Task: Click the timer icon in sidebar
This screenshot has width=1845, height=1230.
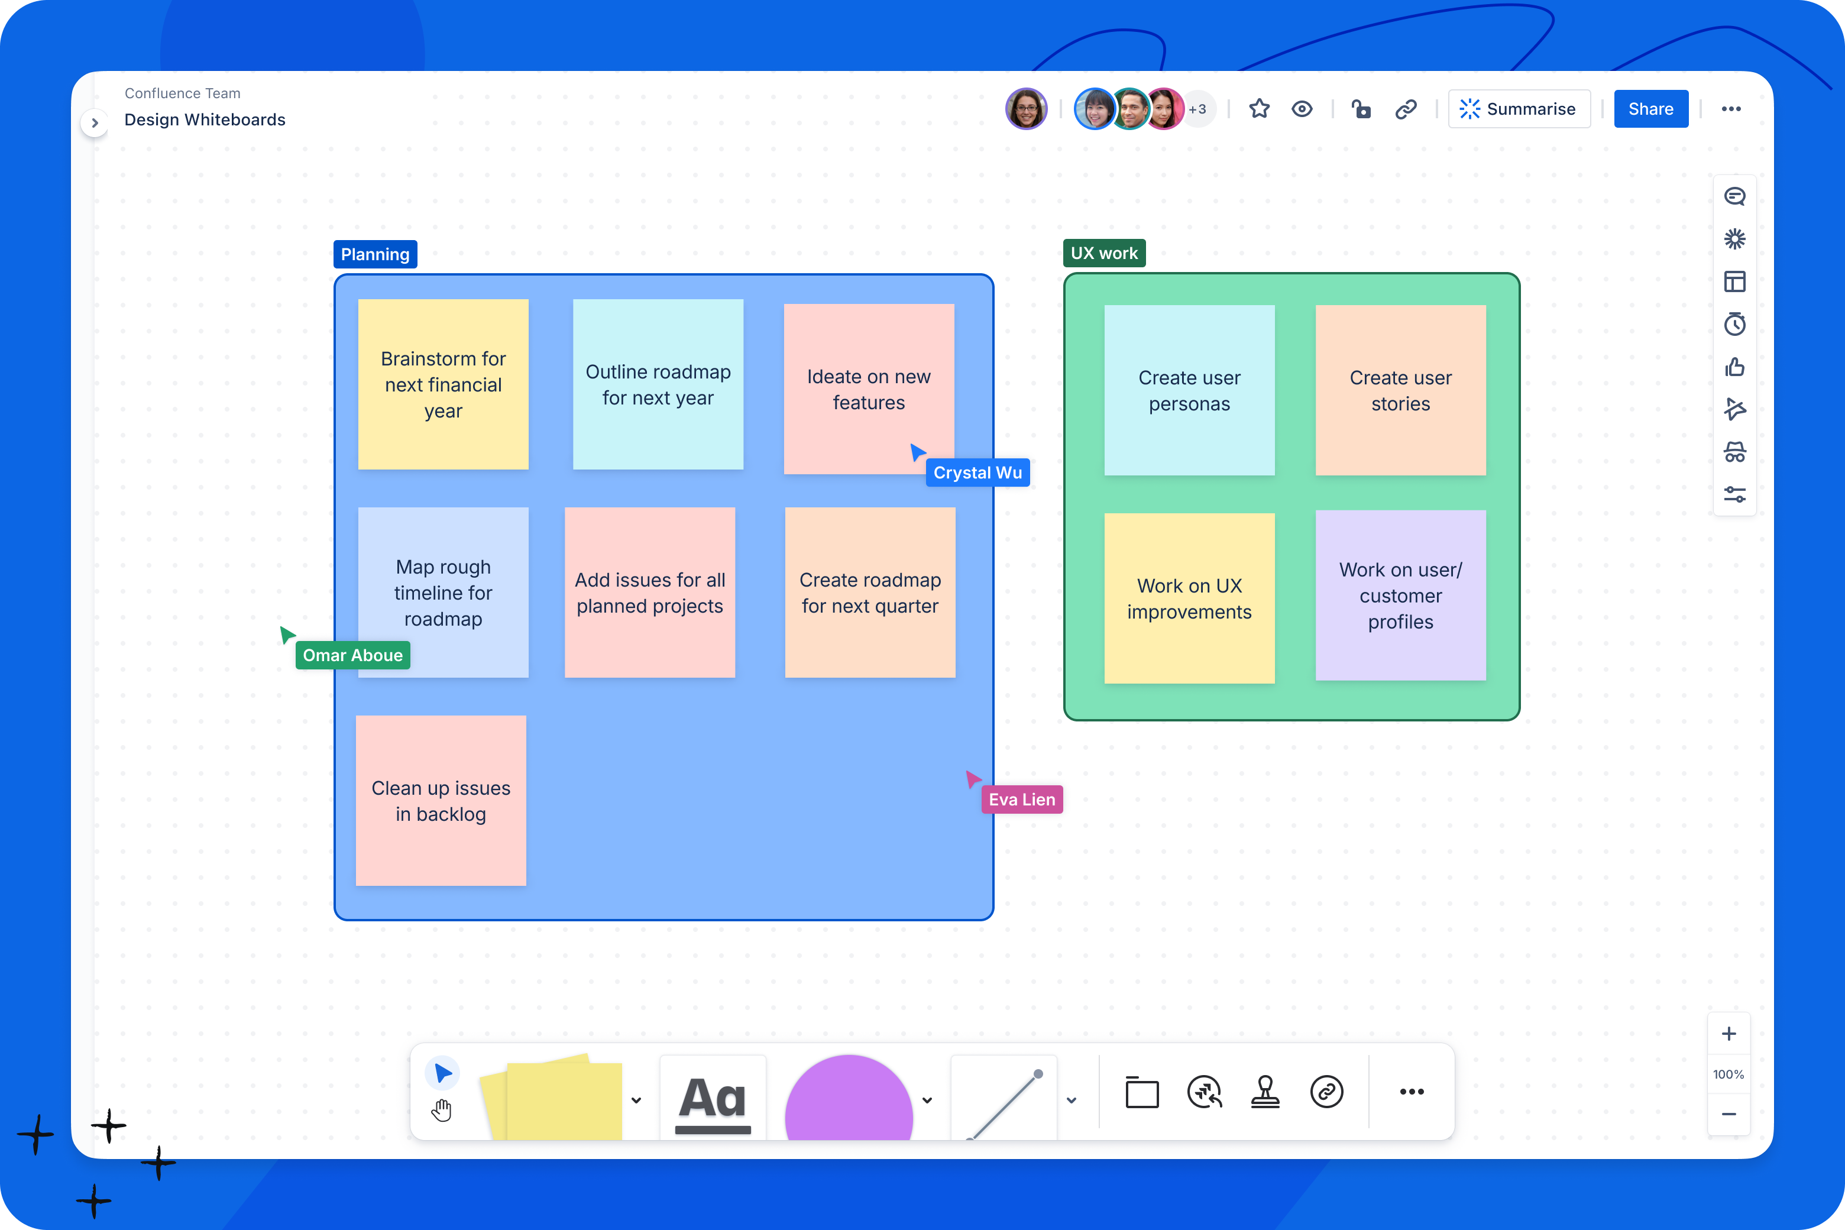Action: (1734, 324)
